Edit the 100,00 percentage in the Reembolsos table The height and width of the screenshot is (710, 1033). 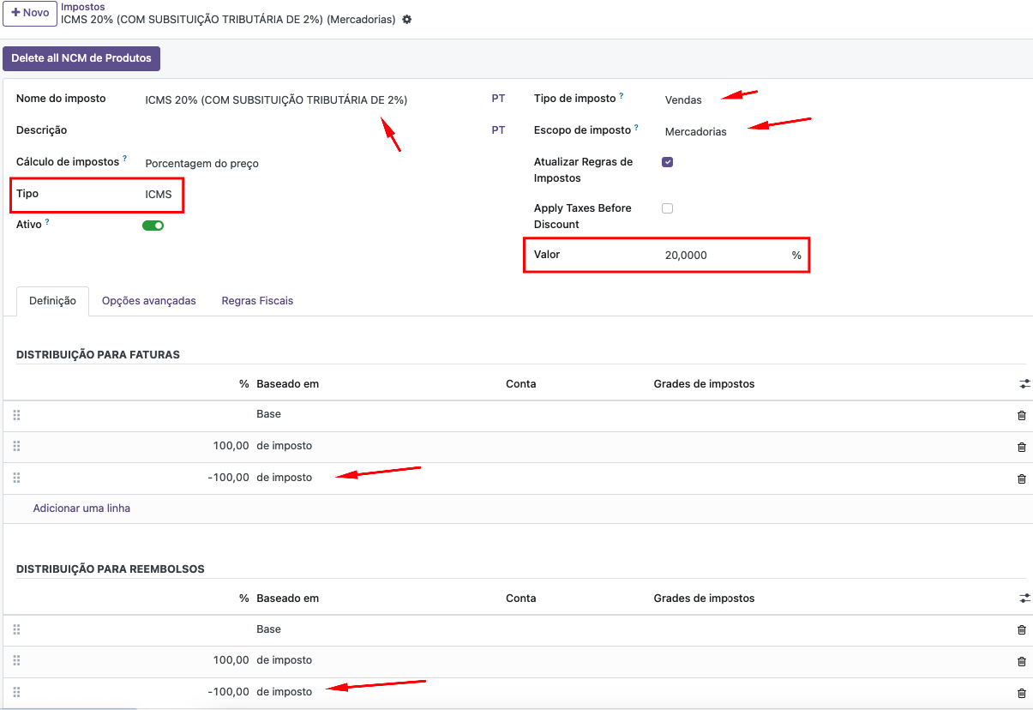[x=231, y=660]
